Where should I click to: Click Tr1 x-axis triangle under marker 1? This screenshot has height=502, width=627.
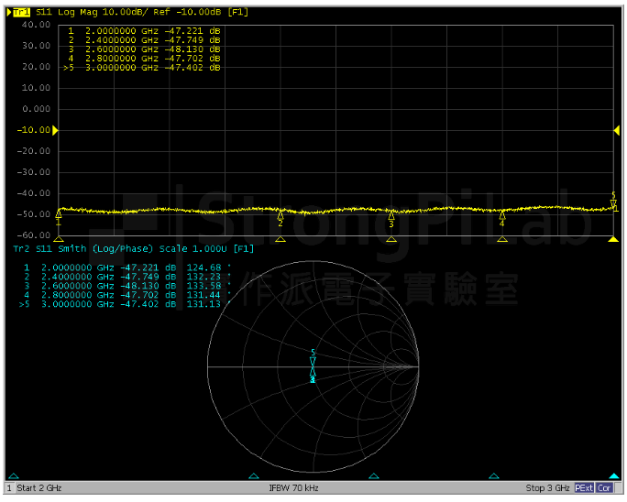pyautogui.click(x=59, y=239)
